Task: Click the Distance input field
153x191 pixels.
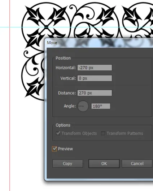Action: point(95,93)
